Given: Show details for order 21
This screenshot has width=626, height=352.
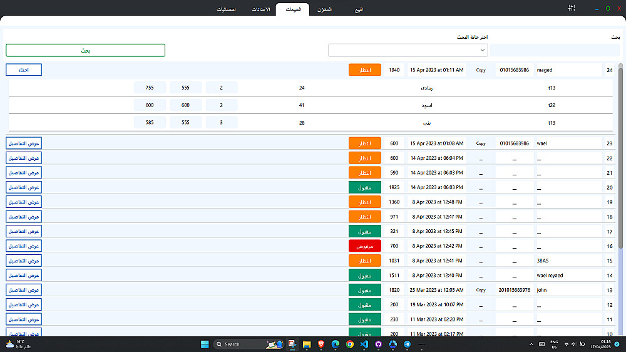Looking at the screenshot, I should pos(24,173).
